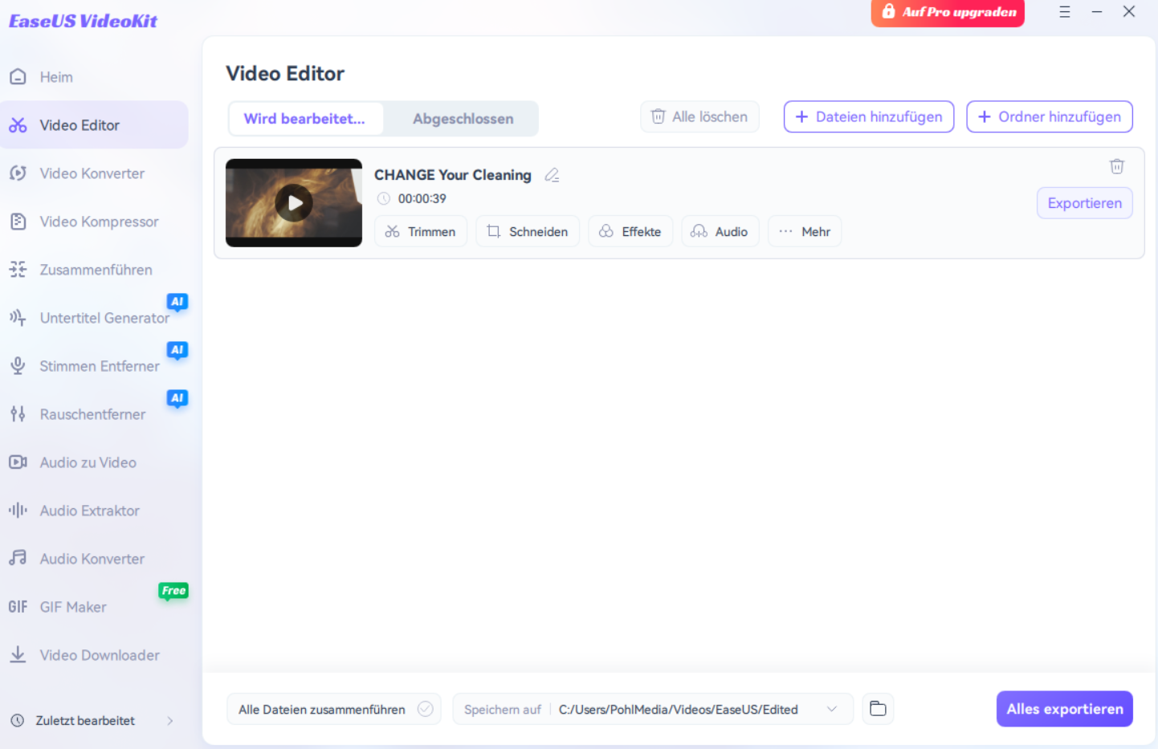Viewport: 1158px width, 749px height.
Task: Open the GIF Maker tool
Action: tap(73, 607)
